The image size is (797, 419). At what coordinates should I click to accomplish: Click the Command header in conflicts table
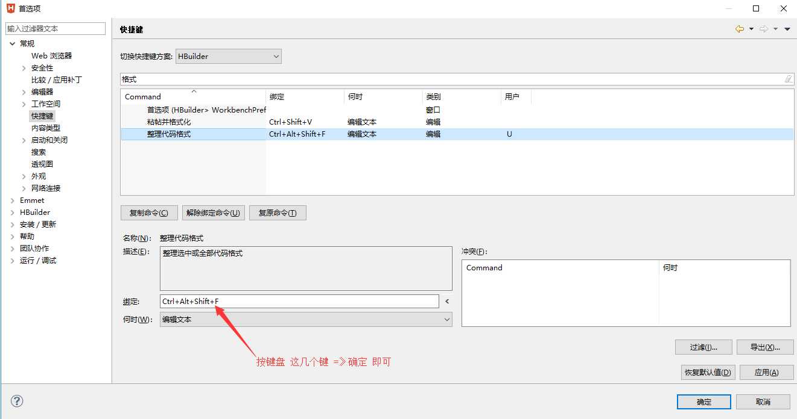pyautogui.click(x=560, y=267)
